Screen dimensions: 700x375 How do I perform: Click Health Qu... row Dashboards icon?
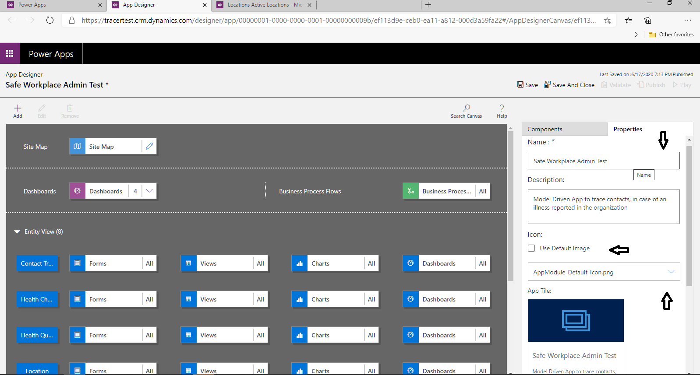coord(410,335)
